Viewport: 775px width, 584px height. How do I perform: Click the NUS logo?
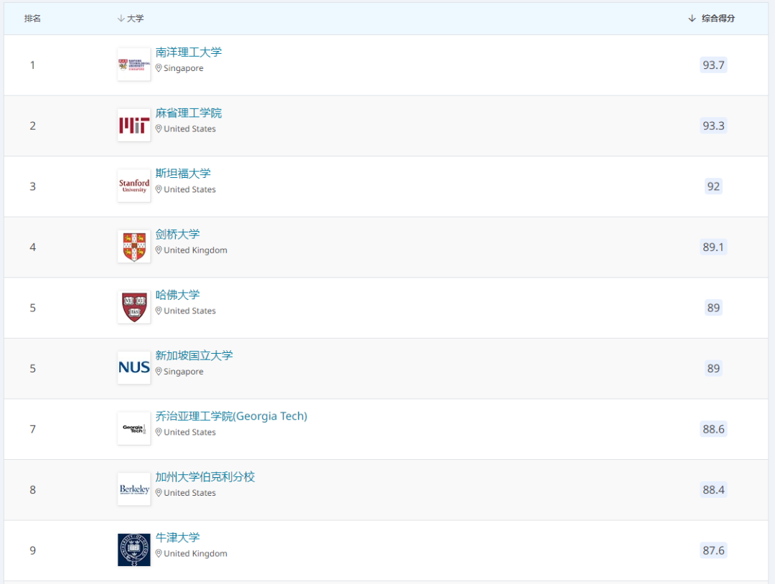pyautogui.click(x=134, y=367)
